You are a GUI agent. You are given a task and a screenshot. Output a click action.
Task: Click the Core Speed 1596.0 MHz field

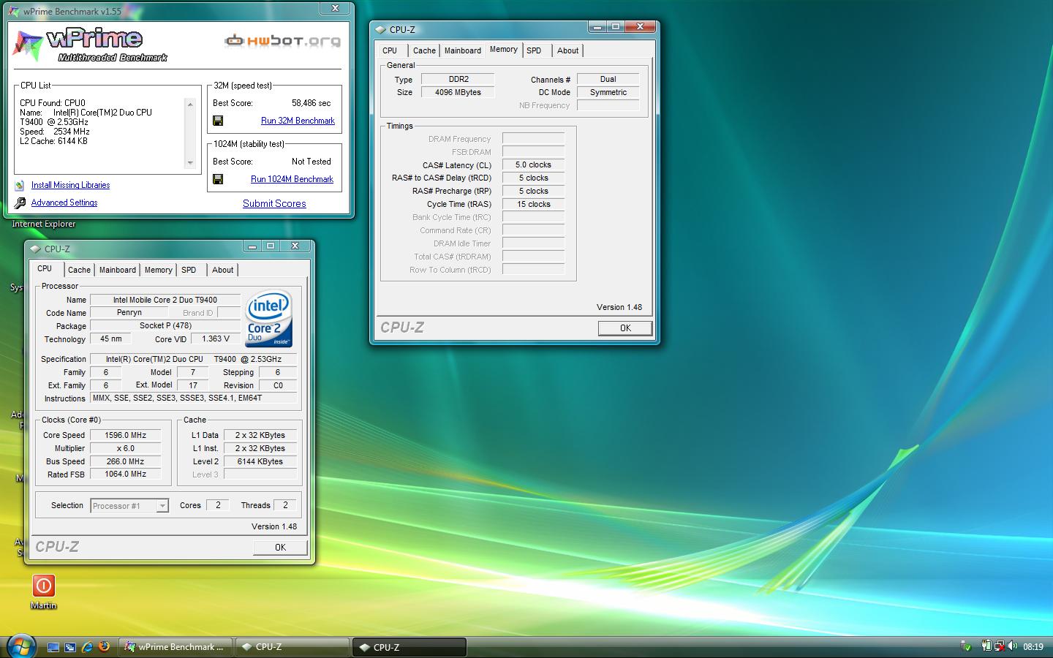pyautogui.click(x=126, y=435)
